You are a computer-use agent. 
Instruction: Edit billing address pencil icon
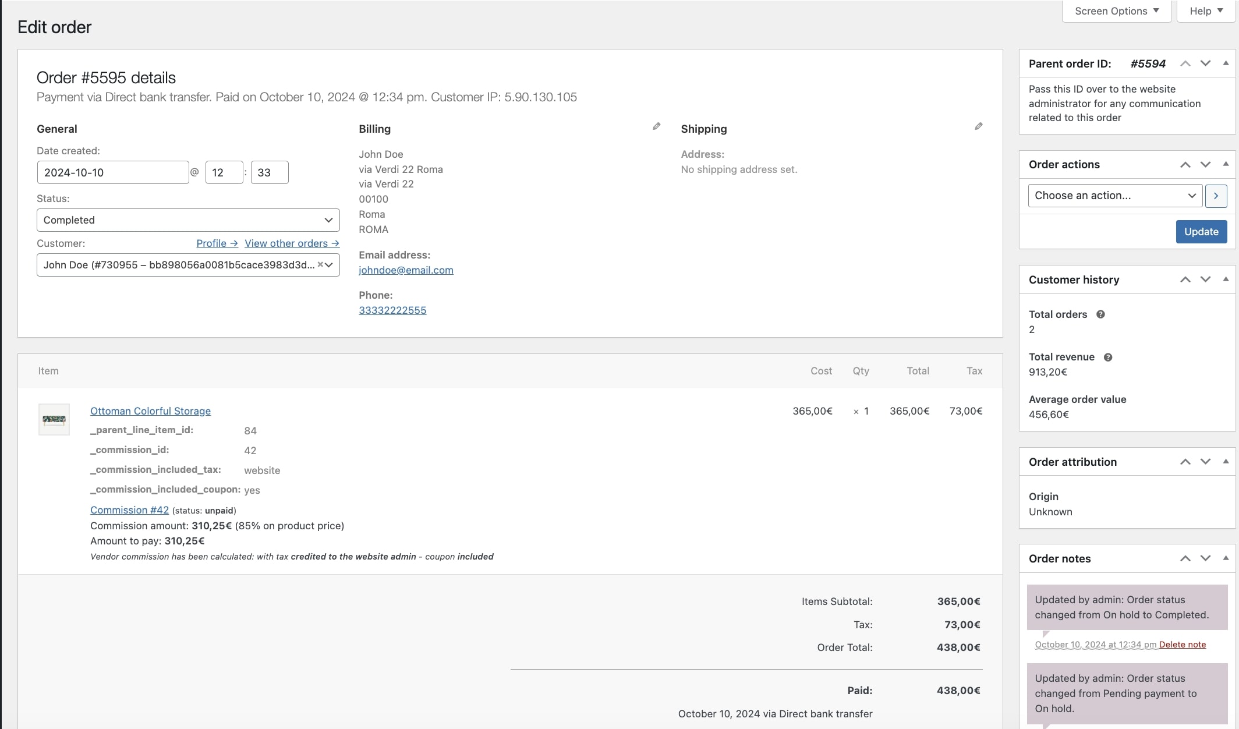coord(656,126)
